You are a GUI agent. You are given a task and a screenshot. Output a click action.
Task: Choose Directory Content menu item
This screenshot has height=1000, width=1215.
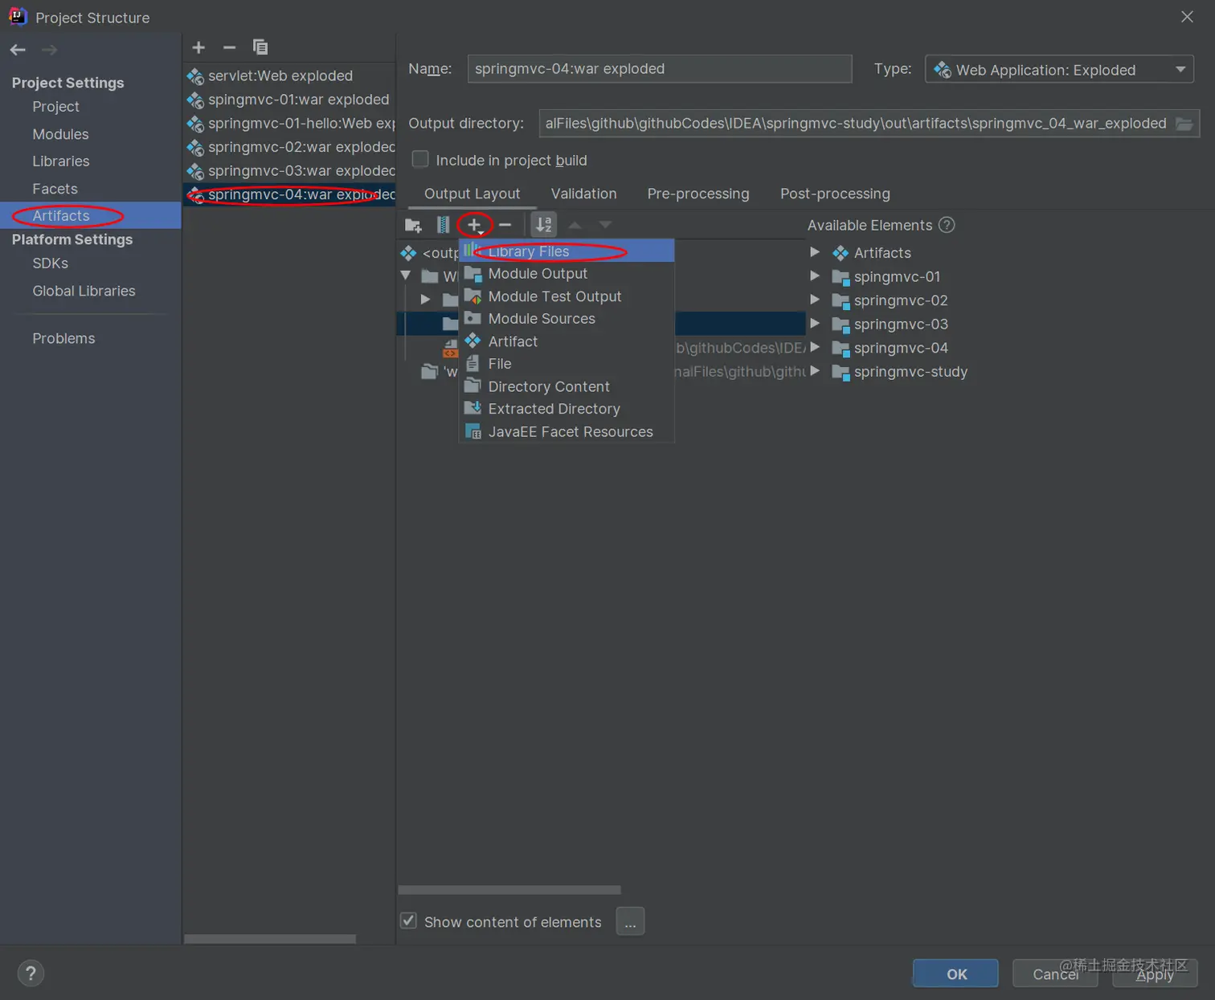567,386
